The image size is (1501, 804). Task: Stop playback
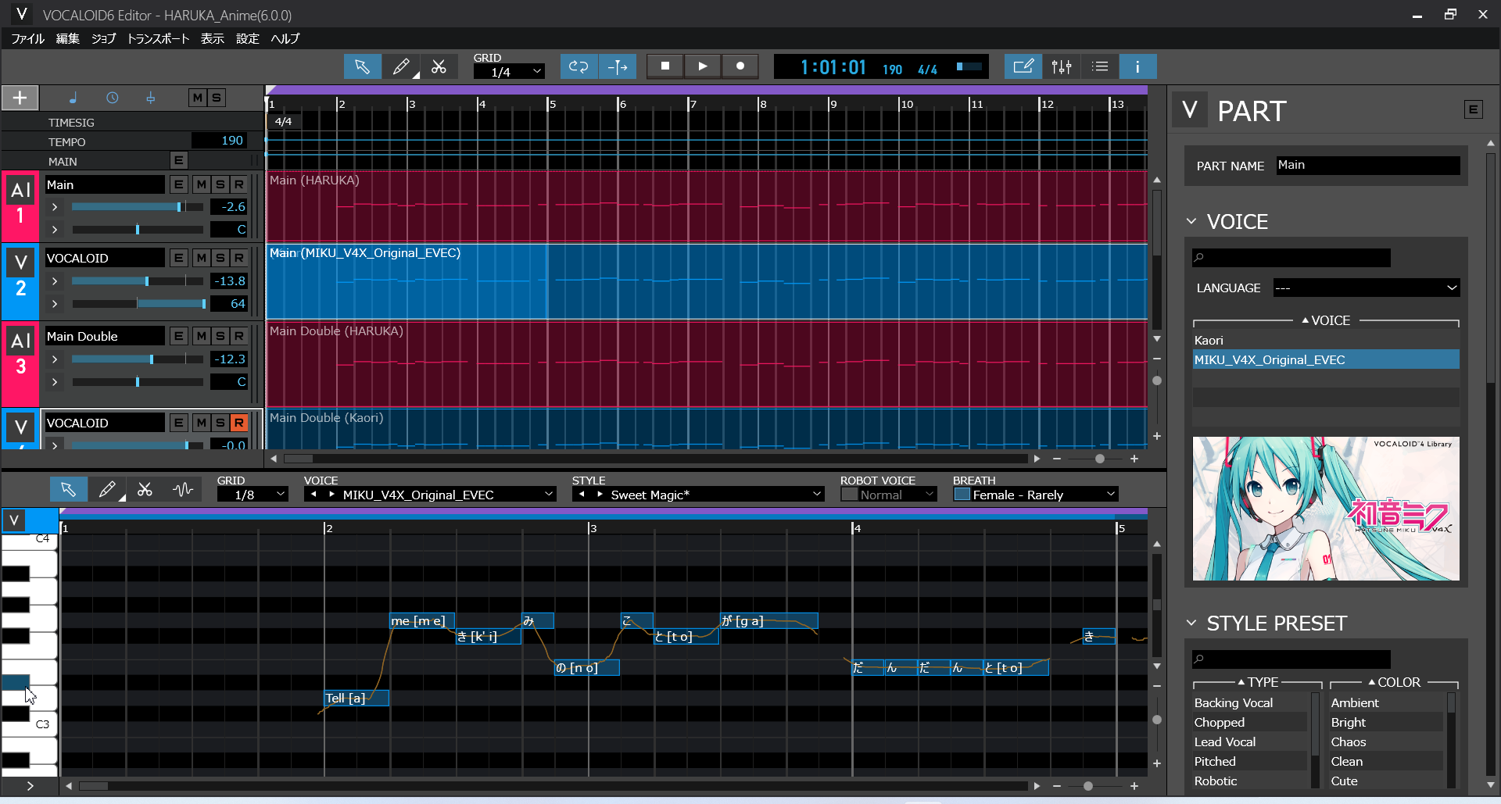pos(665,66)
